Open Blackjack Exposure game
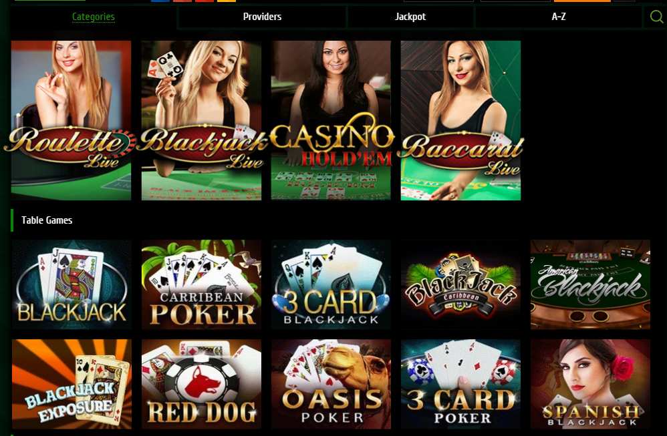The height and width of the screenshot is (436, 667). (x=72, y=384)
